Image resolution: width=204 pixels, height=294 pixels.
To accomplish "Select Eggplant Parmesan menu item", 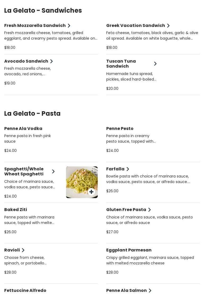I will [x=129, y=250].
